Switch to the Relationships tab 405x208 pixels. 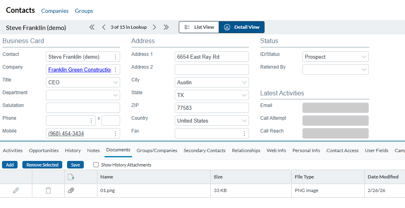[246, 151]
